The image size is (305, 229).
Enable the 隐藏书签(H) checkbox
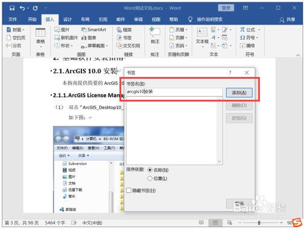click(x=129, y=191)
